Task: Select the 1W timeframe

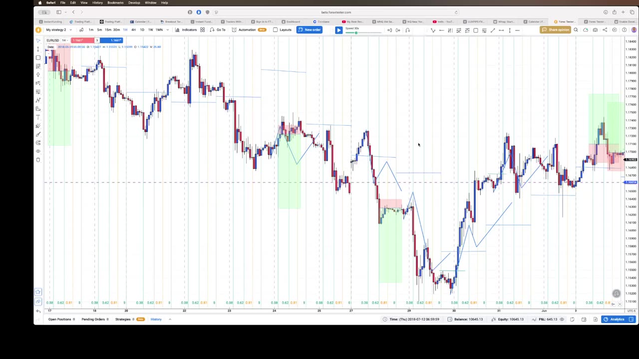Action: (150, 30)
